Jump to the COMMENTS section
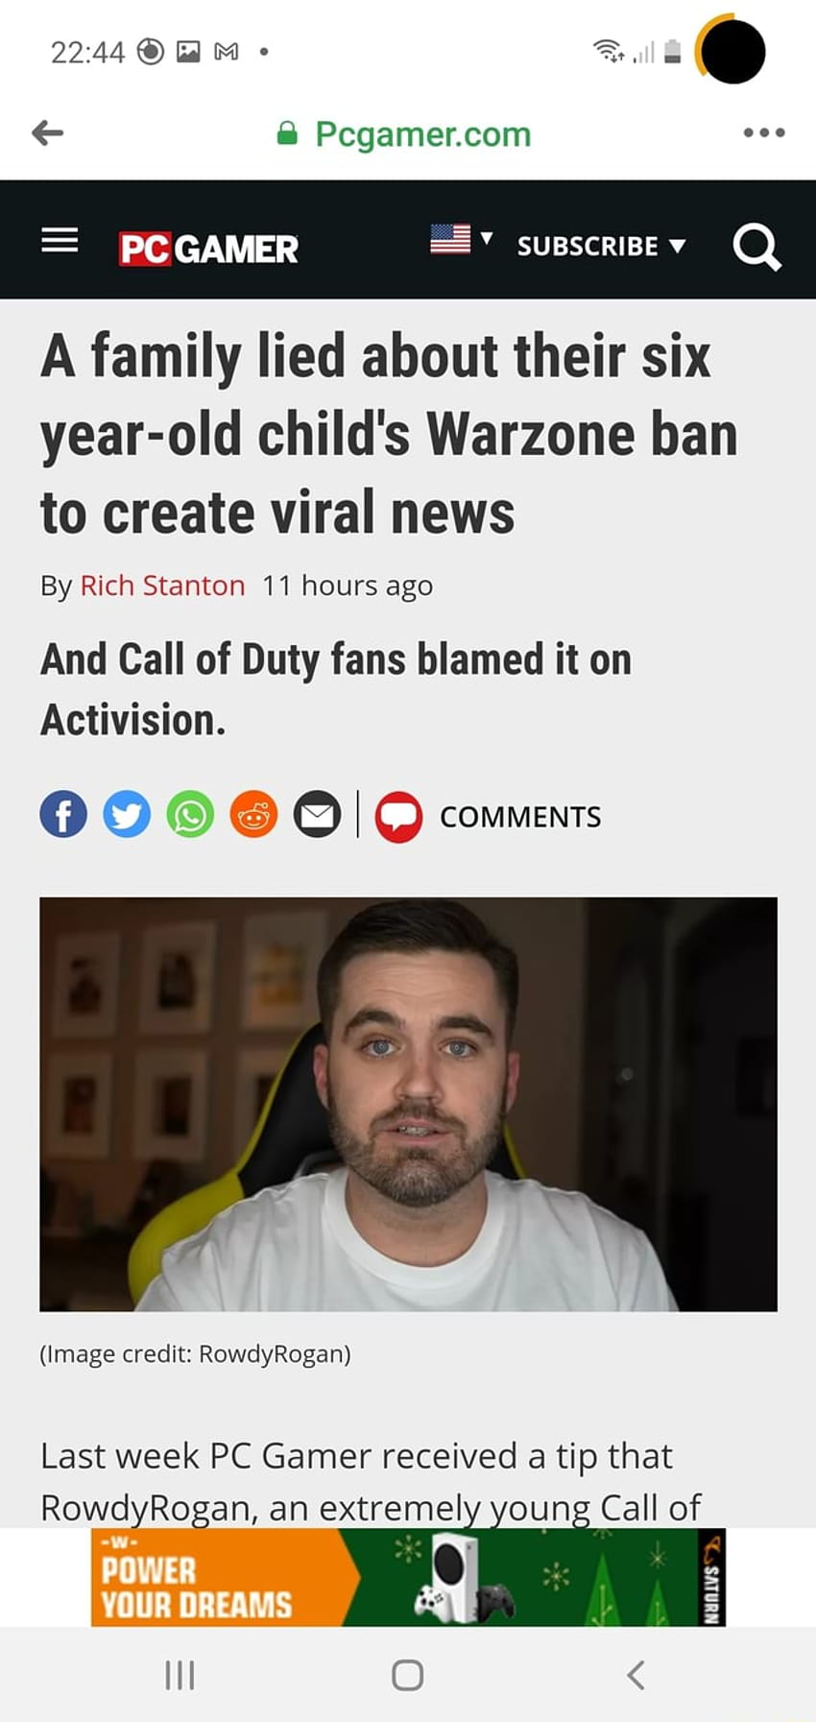The image size is (816, 1722). pos(520,817)
